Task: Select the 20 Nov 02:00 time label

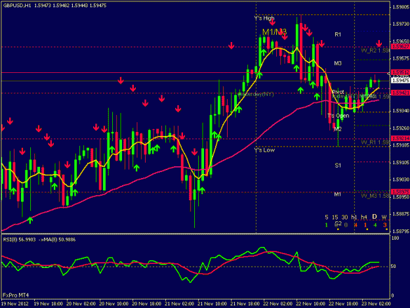Action: 81,304
